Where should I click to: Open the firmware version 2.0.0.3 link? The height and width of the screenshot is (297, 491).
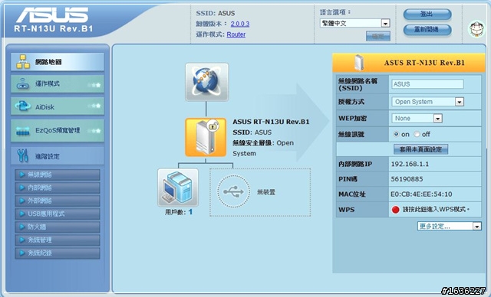tap(240, 24)
